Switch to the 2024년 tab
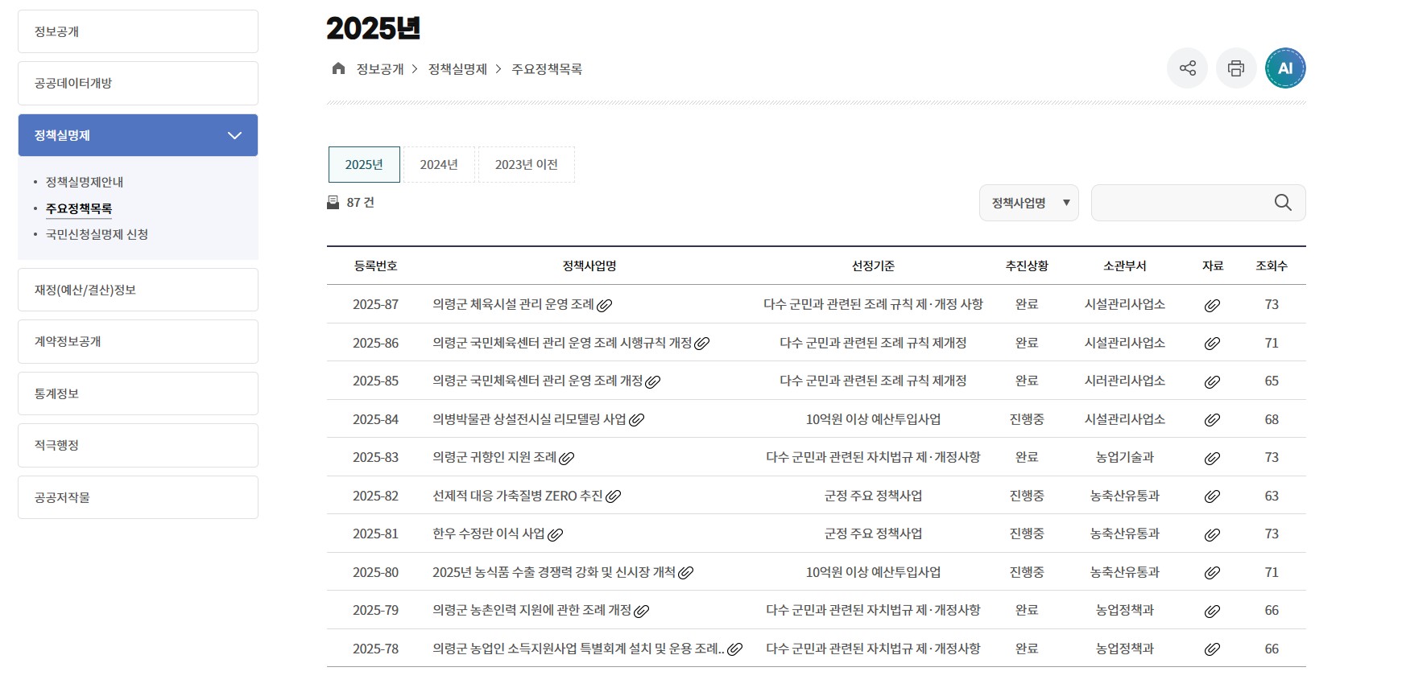This screenshot has height=688, width=1402. coord(439,164)
